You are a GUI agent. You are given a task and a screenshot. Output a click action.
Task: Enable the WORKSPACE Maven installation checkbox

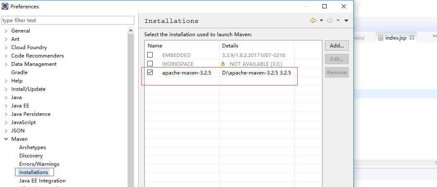pyautogui.click(x=150, y=64)
